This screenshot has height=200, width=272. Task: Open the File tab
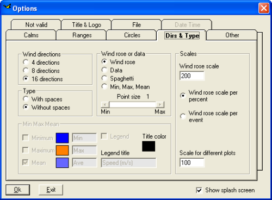137,24
